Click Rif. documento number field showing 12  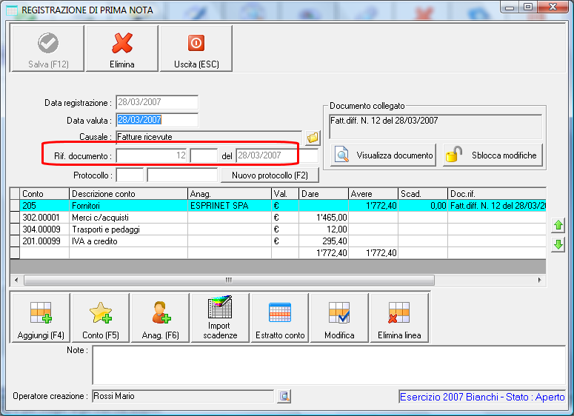point(151,155)
